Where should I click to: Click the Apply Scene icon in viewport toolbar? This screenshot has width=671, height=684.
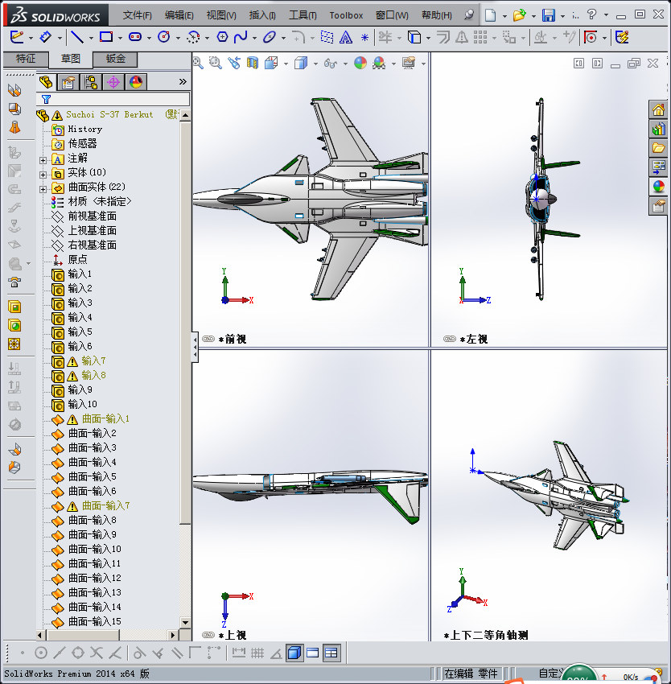click(x=379, y=64)
